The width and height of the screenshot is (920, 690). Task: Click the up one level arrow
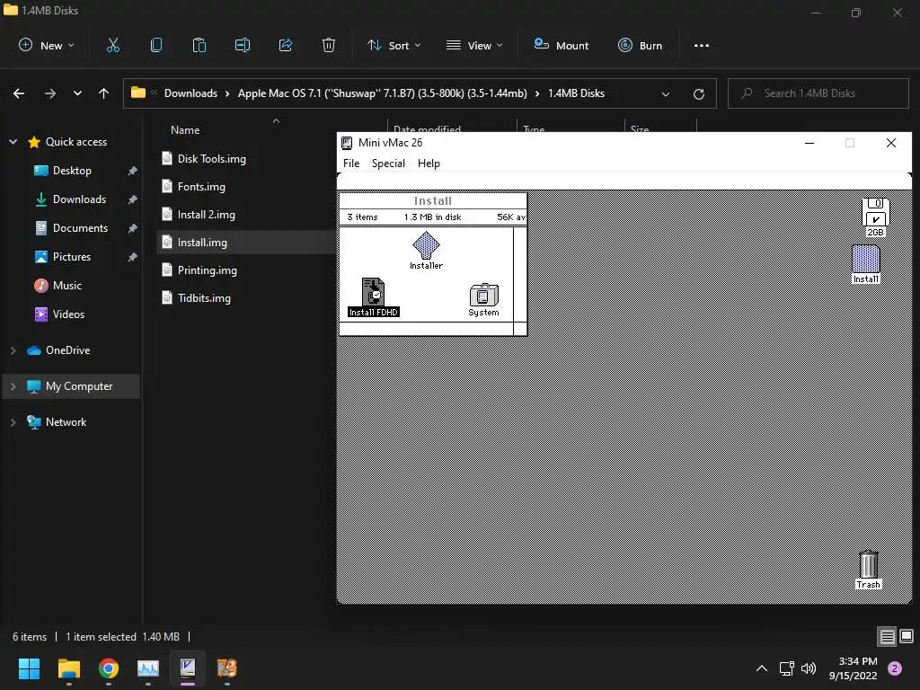coord(104,93)
